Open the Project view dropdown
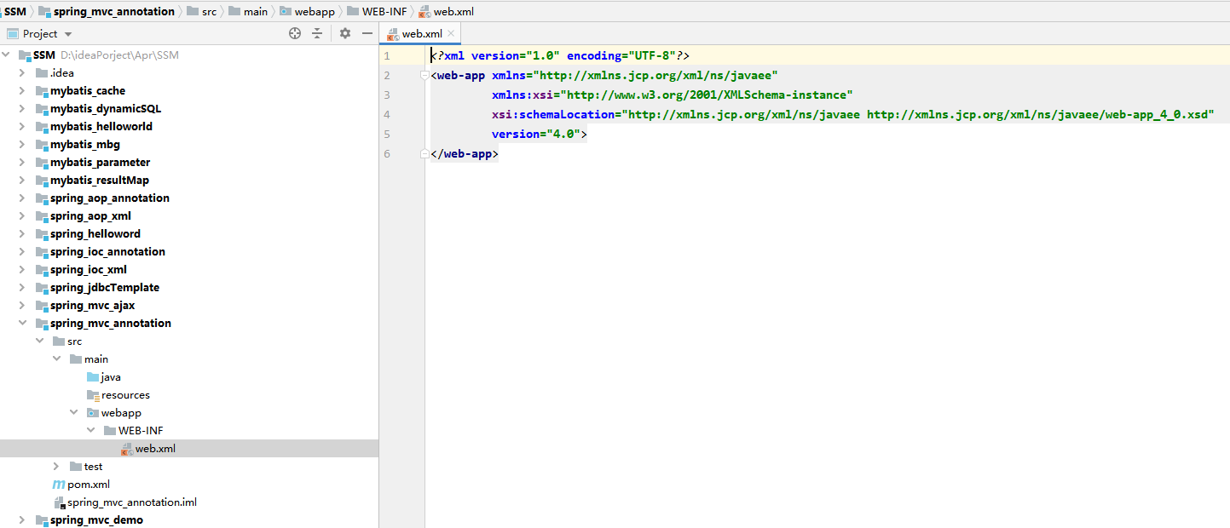The height and width of the screenshot is (528, 1230). pyautogui.click(x=68, y=34)
